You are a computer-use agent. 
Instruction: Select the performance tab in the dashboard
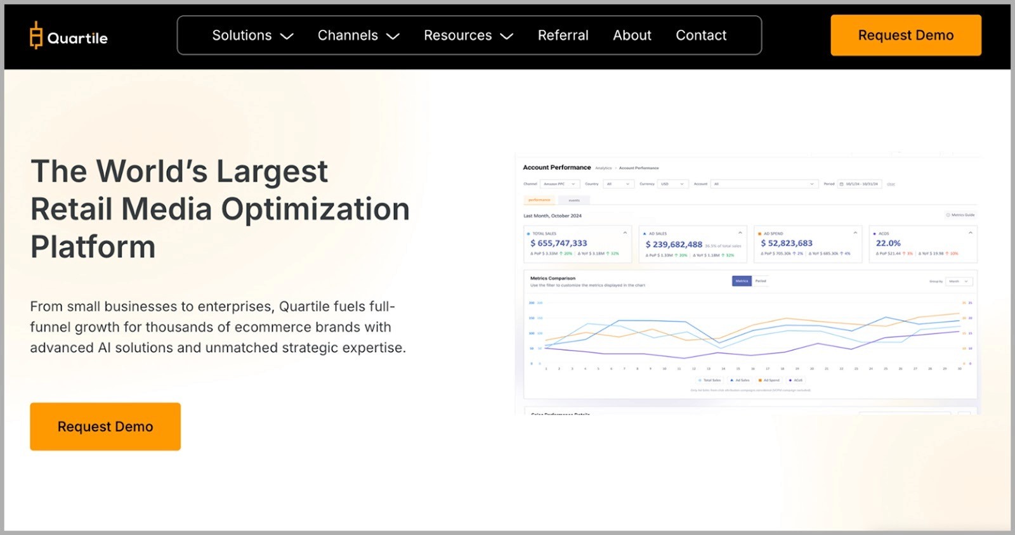click(539, 200)
